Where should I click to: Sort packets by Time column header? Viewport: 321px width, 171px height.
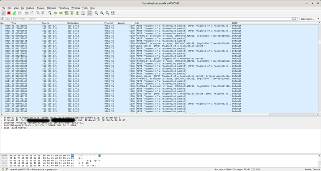click(26, 23)
